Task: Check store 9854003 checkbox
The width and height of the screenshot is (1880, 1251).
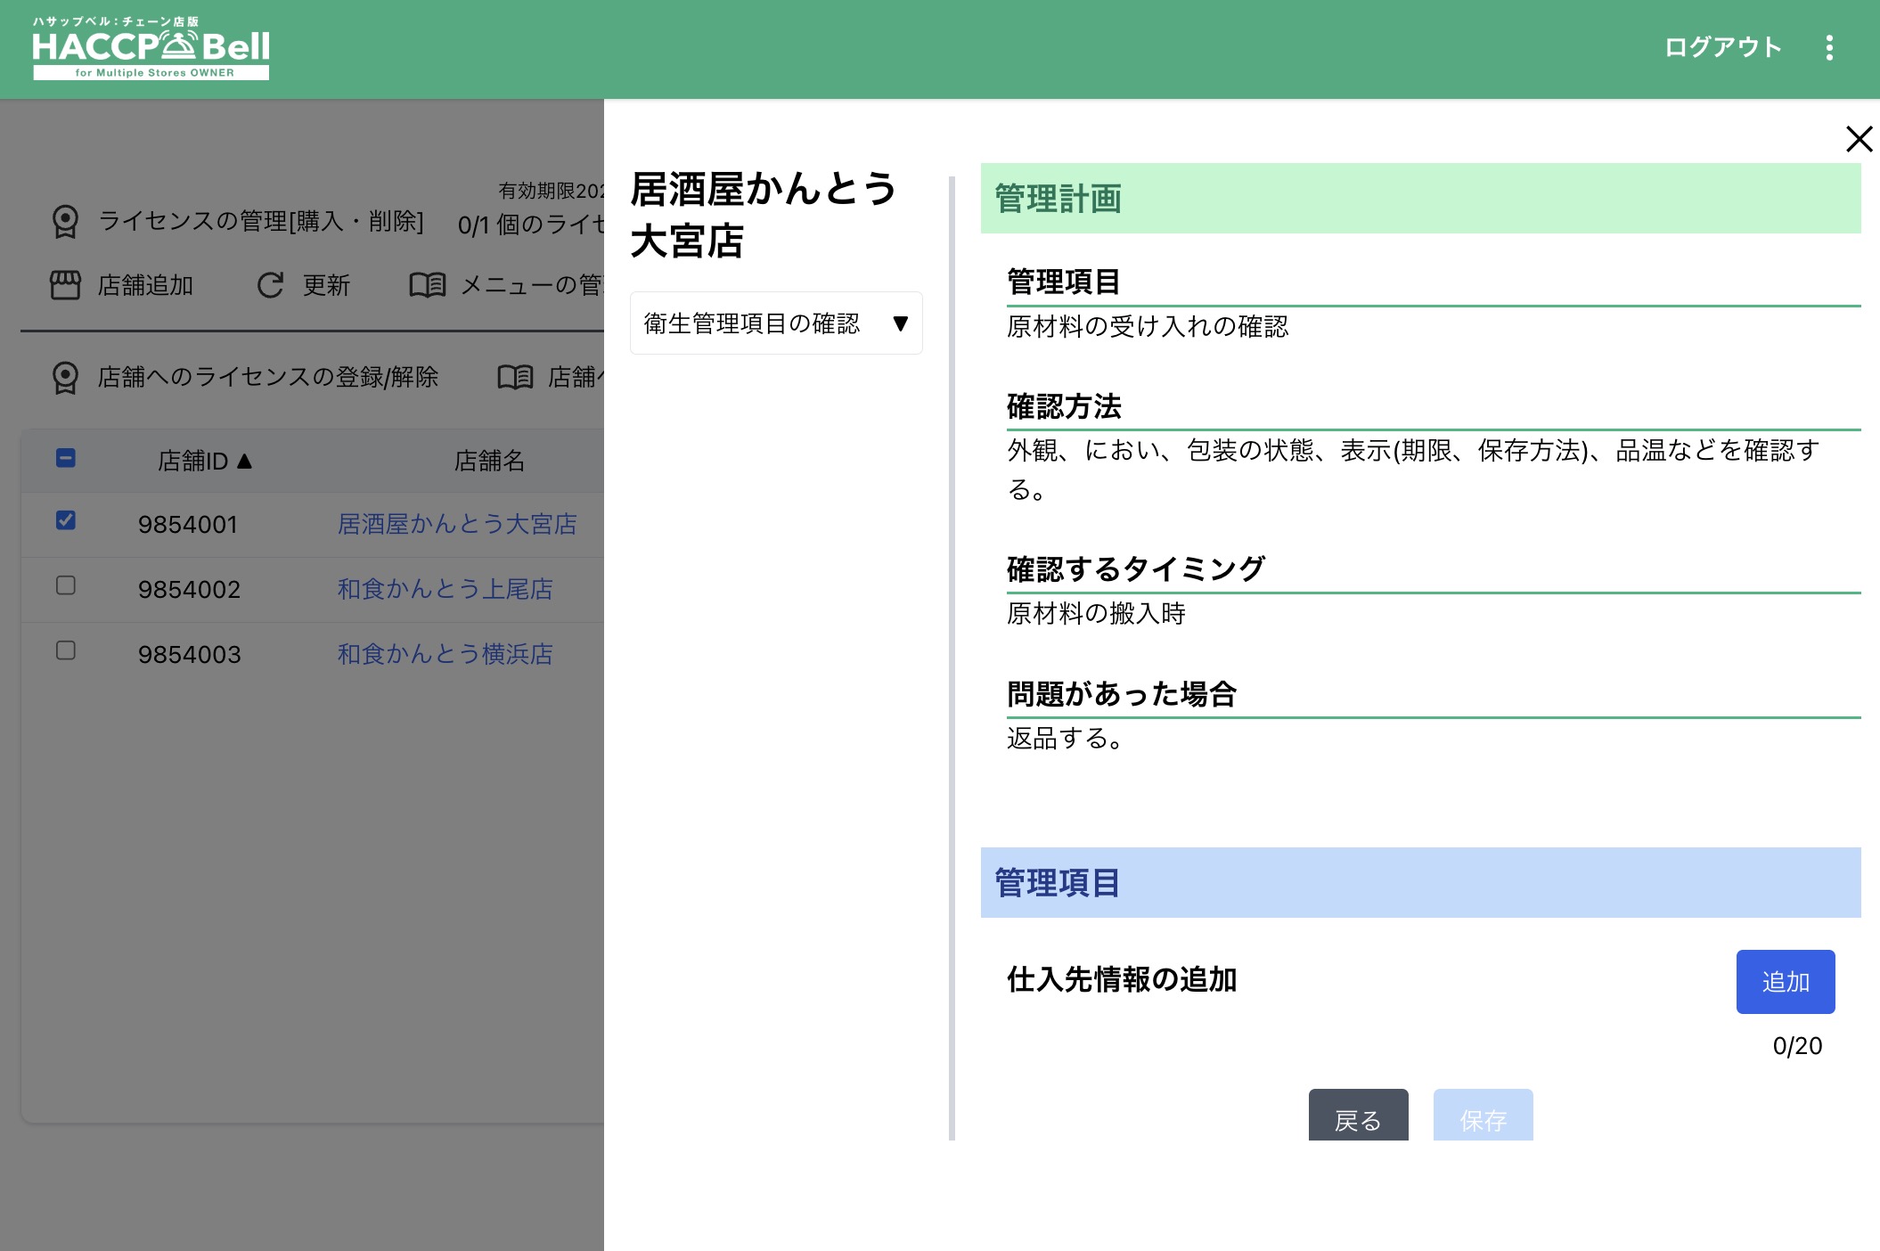Action: (66, 650)
